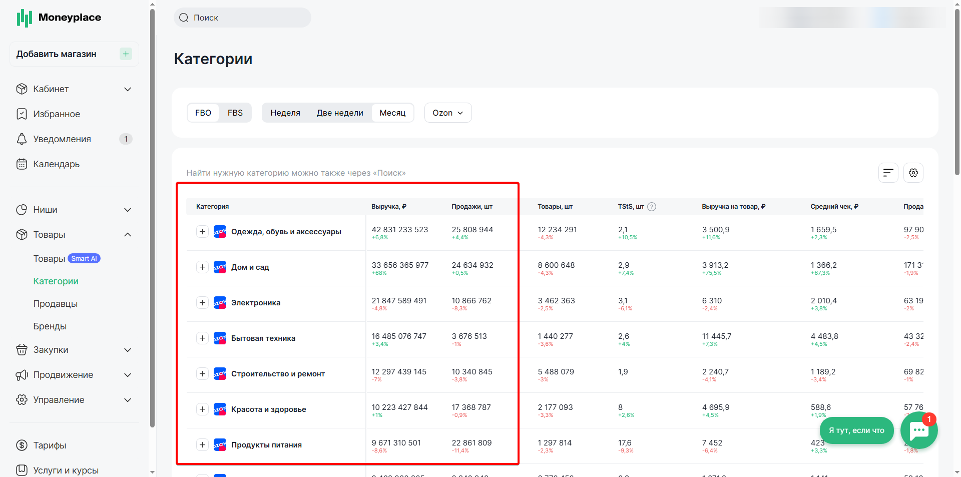Image resolution: width=961 pixels, height=477 pixels.
Task: Open the chat bubble widget
Action: [x=919, y=430]
